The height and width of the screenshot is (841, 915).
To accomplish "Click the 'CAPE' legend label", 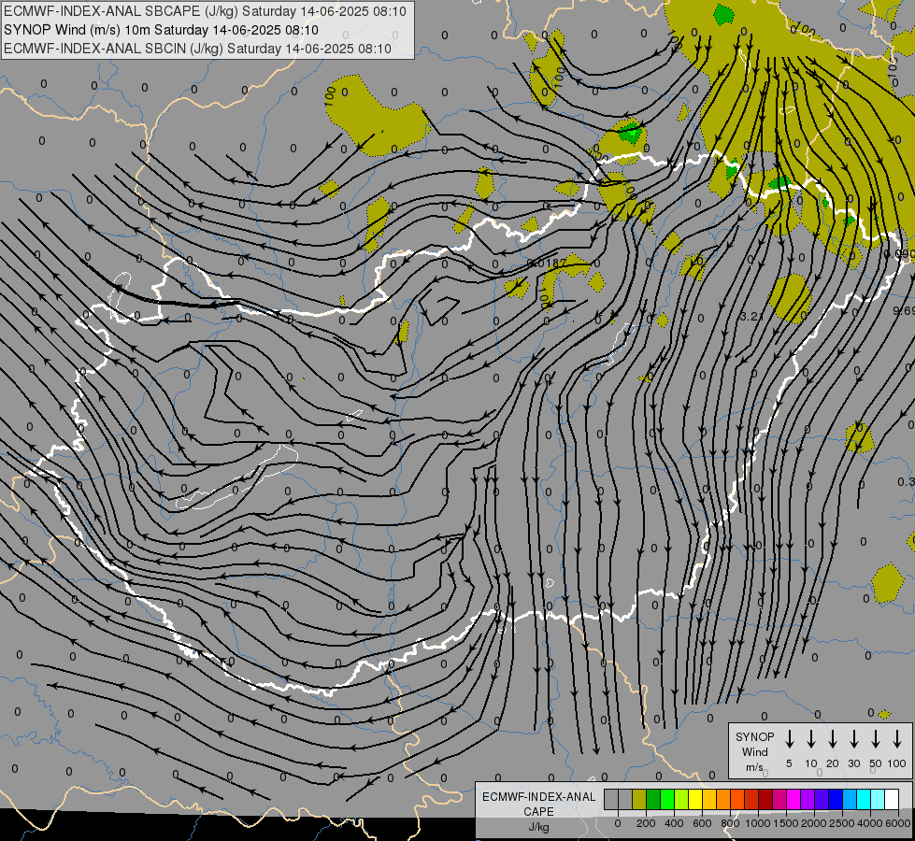I will coord(538,812).
